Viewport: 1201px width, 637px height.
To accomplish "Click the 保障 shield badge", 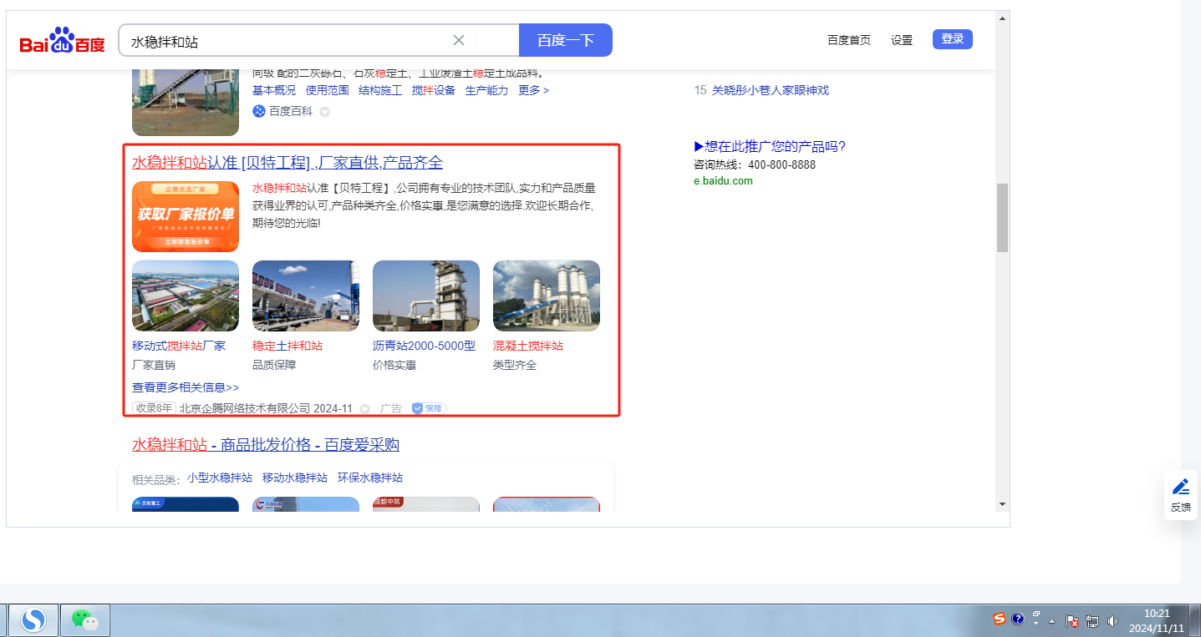I will (429, 408).
